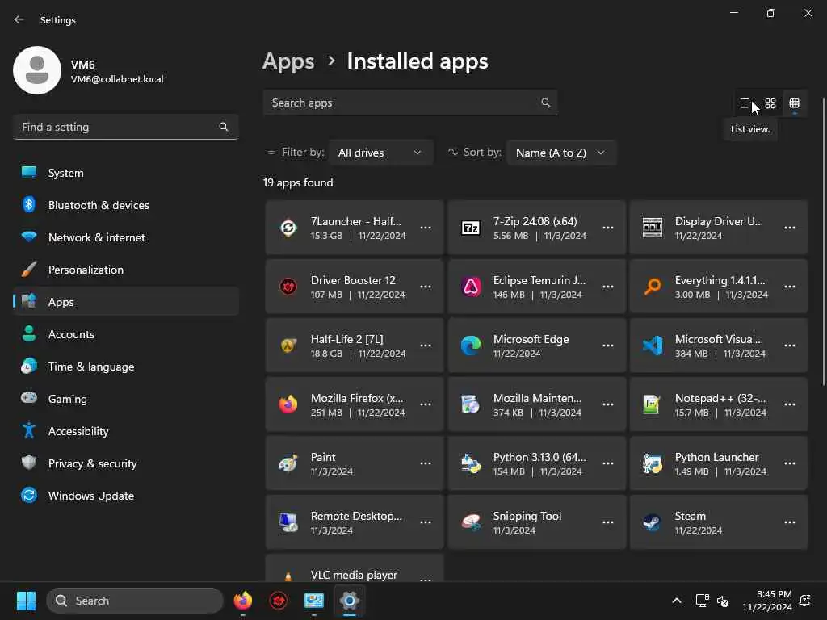The height and width of the screenshot is (620, 827).
Task: Show hidden system tray icons
Action: (677, 601)
